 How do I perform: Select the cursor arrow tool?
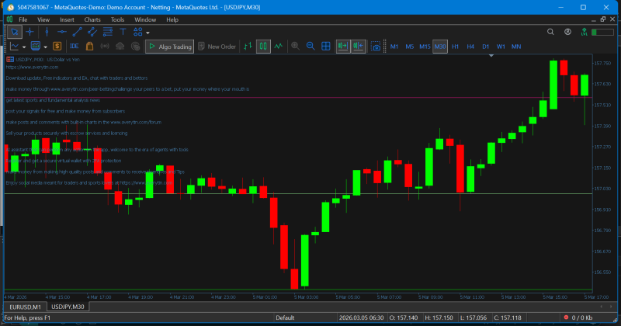pyautogui.click(x=15, y=32)
